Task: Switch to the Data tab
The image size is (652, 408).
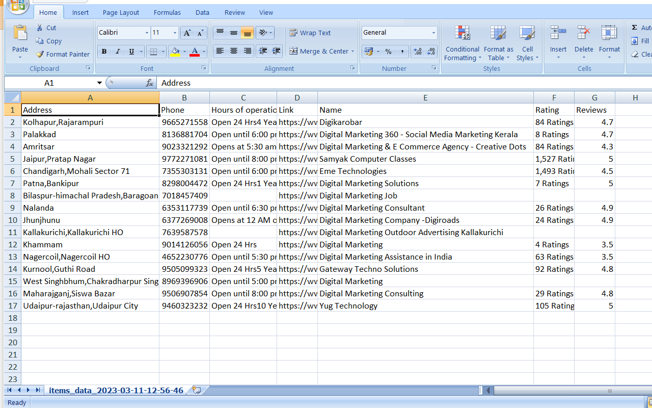Action: point(202,12)
